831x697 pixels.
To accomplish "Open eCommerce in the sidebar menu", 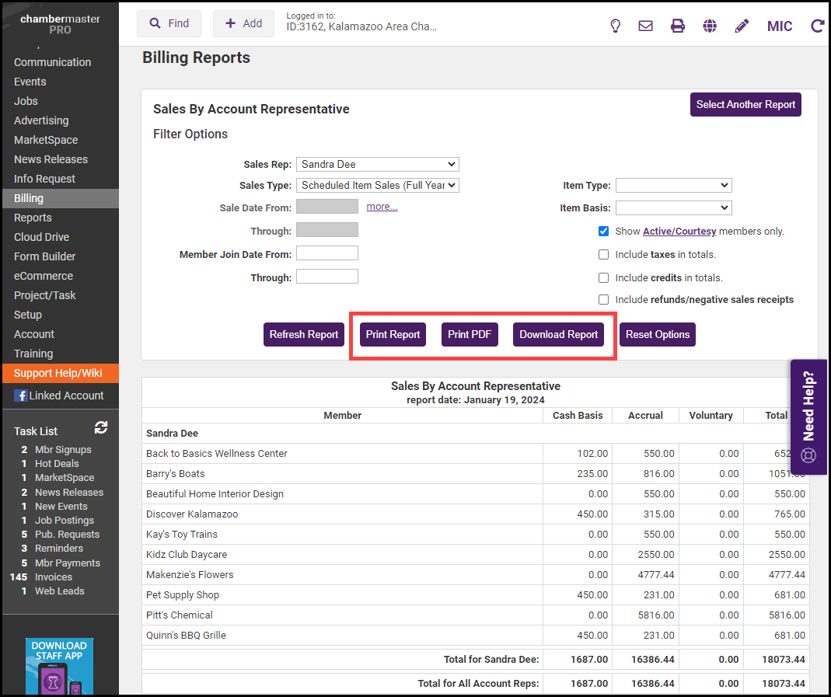I will pyautogui.click(x=44, y=276).
